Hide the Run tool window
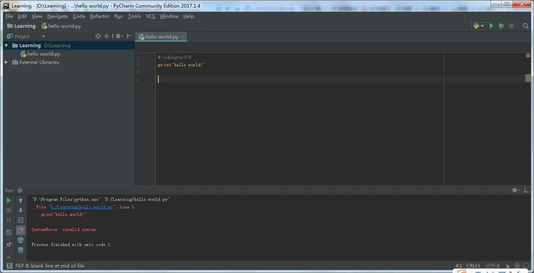 (x=526, y=190)
